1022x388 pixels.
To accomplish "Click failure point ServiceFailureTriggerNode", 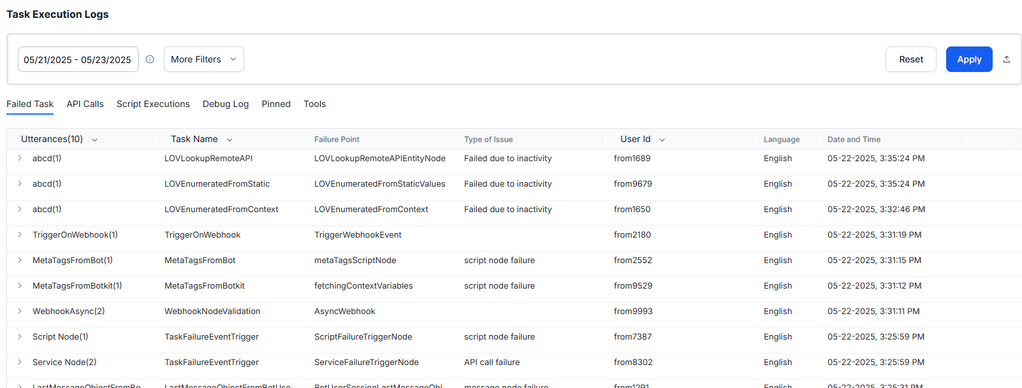I will tap(367, 362).
